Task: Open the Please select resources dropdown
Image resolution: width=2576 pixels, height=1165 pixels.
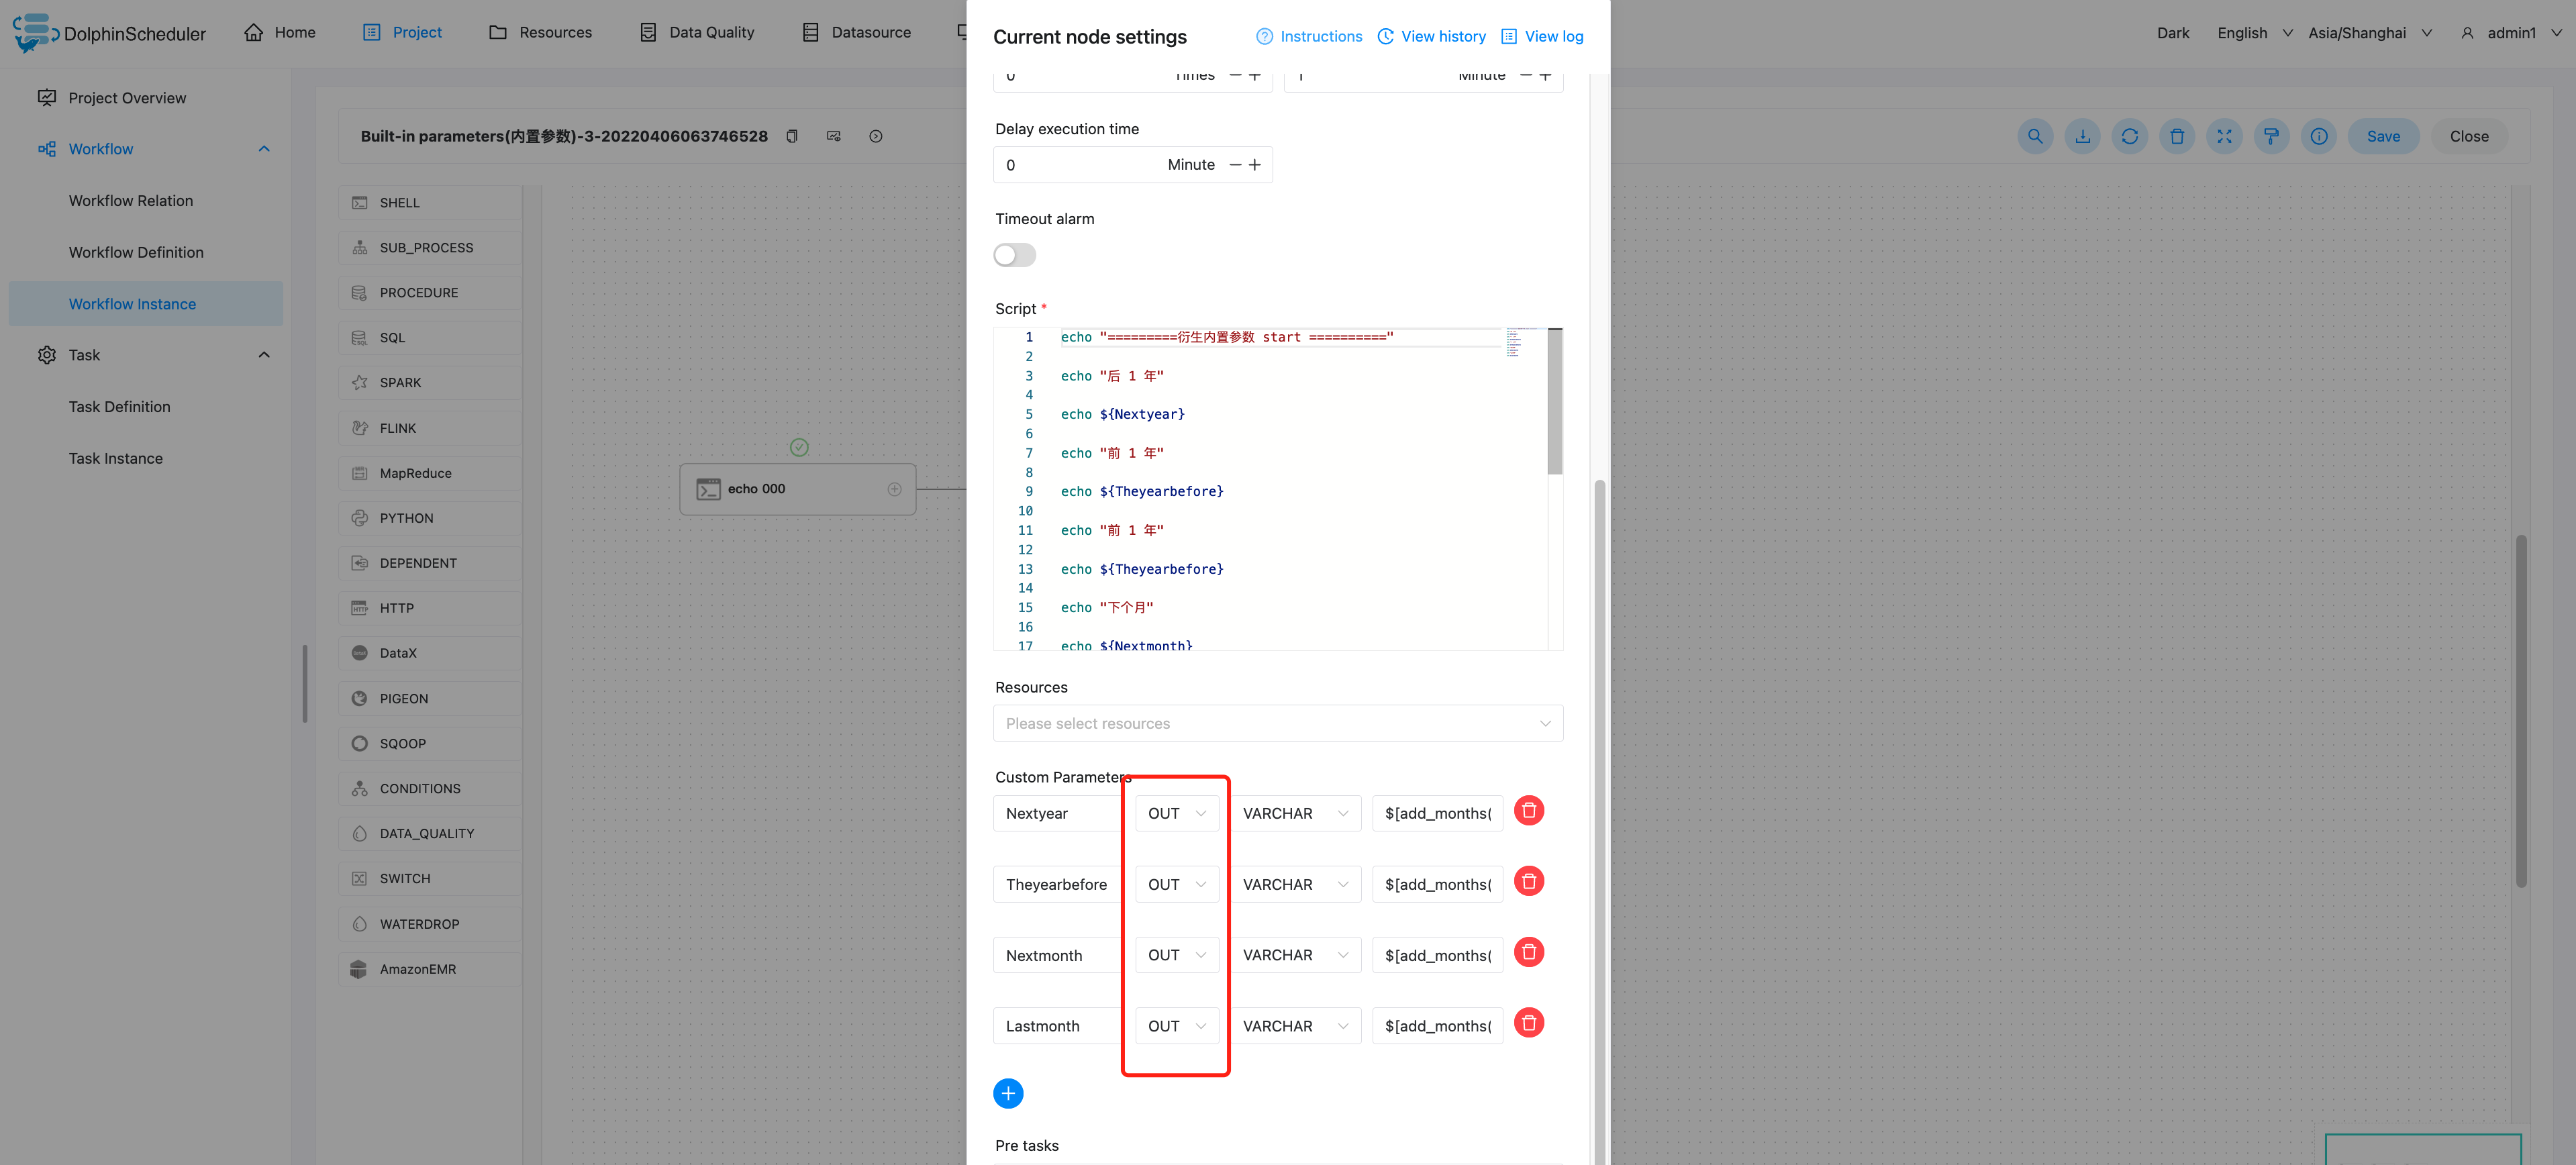Action: pos(1278,723)
